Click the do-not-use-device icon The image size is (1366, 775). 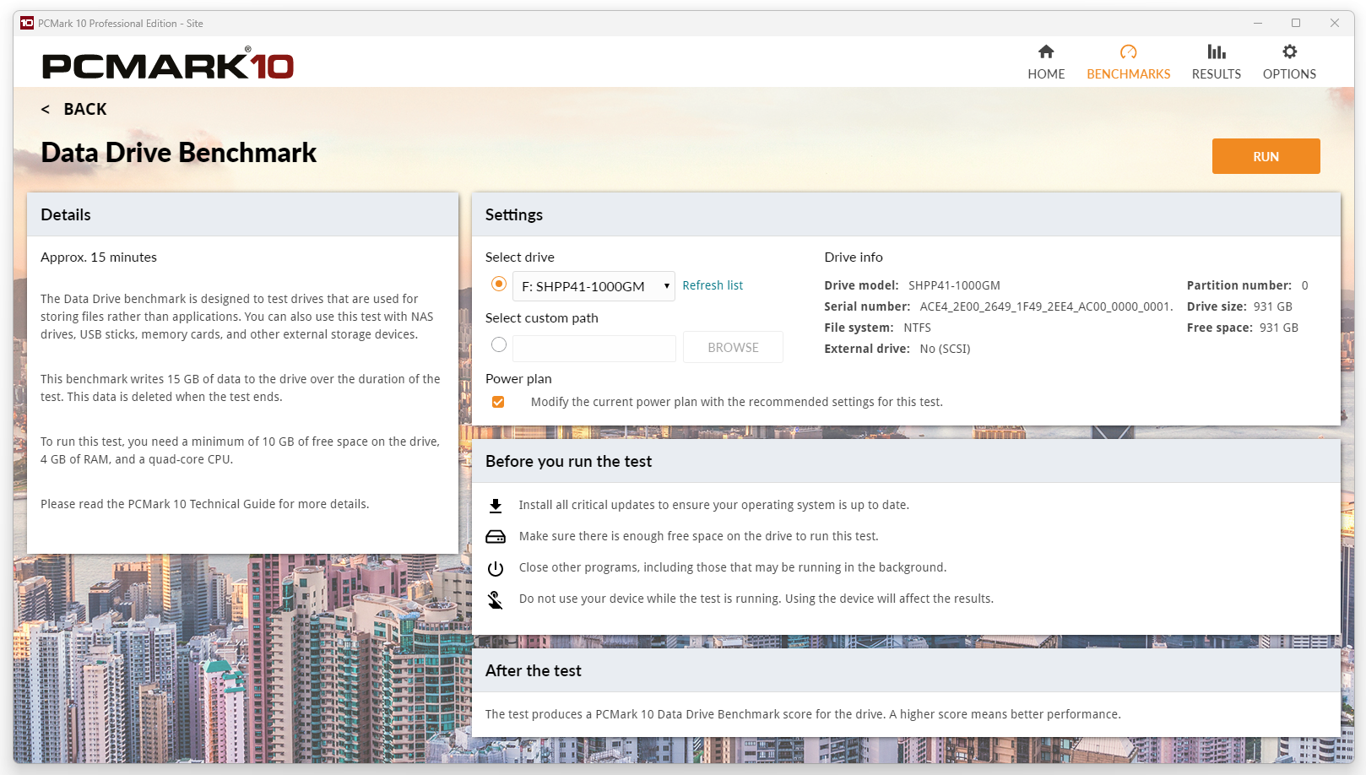[496, 599]
